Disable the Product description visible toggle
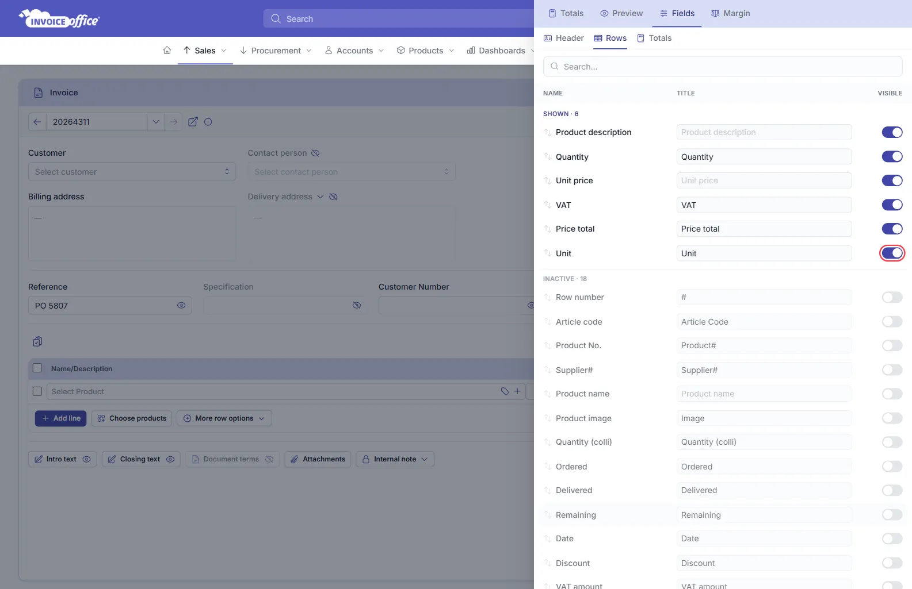This screenshot has width=912, height=589. click(892, 132)
